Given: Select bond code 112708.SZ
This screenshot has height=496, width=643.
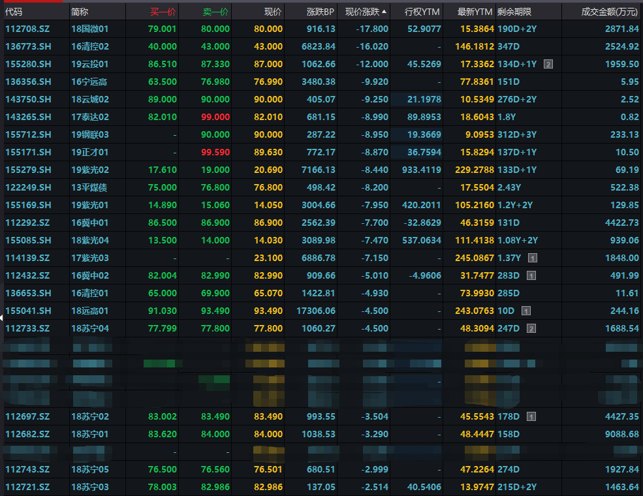Looking at the screenshot, I should pos(27,29).
